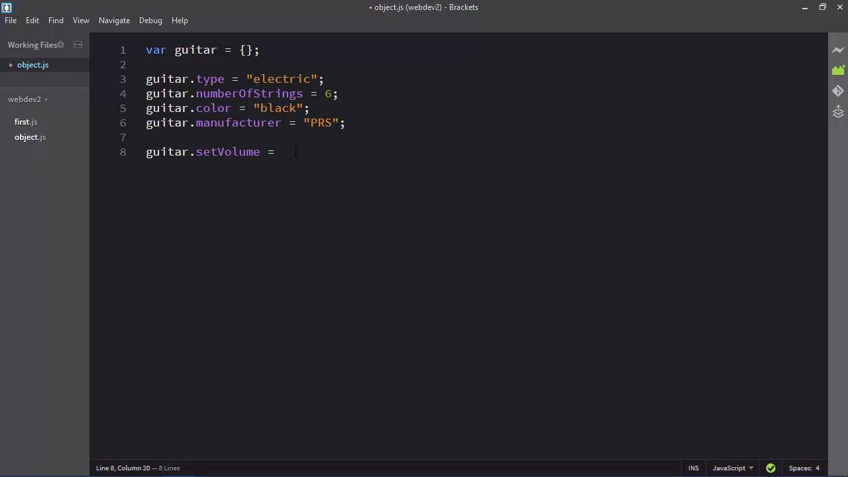This screenshot has height=477, width=848.
Task: Toggle split view icon beside Working Files
Action: click(x=78, y=45)
